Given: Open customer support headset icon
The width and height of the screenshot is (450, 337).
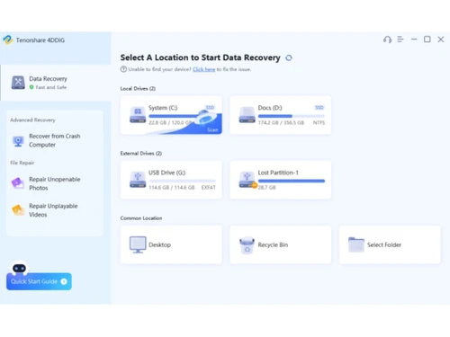Looking at the screenshot, I should pos(387,40).
